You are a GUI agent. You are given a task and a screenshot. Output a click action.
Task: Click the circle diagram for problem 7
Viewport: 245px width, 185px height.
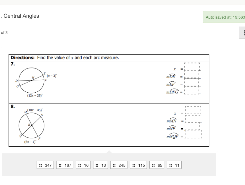point(32,81)
